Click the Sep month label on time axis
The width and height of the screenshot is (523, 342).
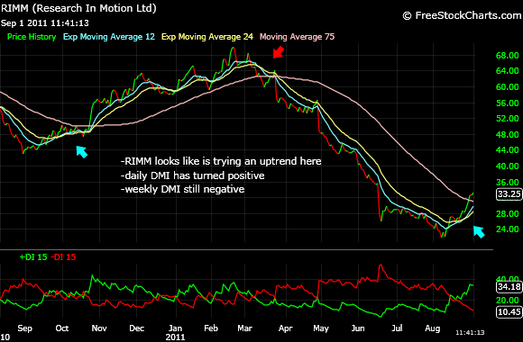point(24,328)
